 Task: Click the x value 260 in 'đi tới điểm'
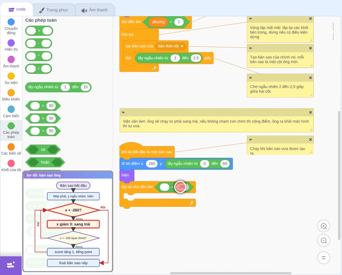point(152,164)
